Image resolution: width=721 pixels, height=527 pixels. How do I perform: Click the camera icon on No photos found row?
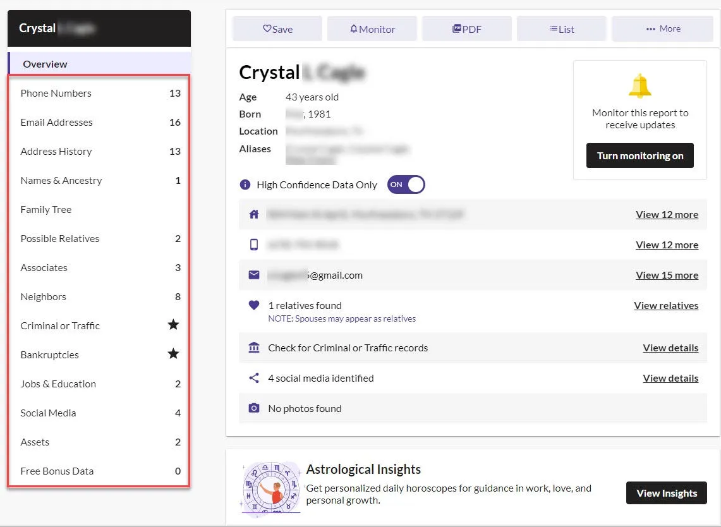click(x=253, y=408)
